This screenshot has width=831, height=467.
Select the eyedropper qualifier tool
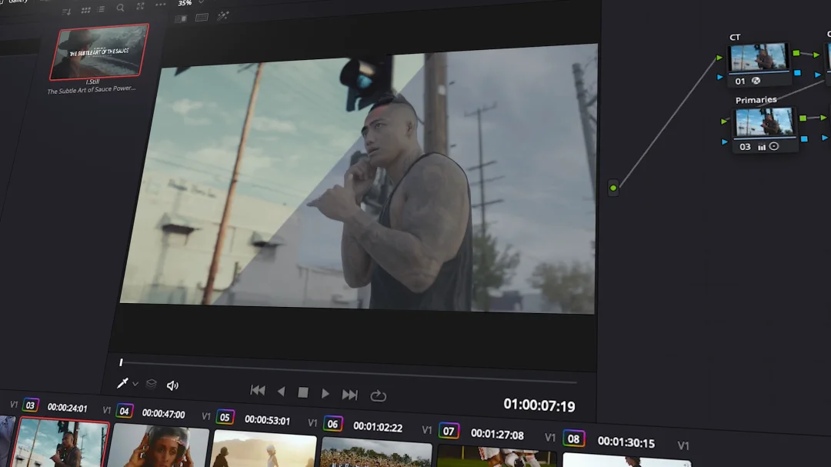(x=122, y=383)
